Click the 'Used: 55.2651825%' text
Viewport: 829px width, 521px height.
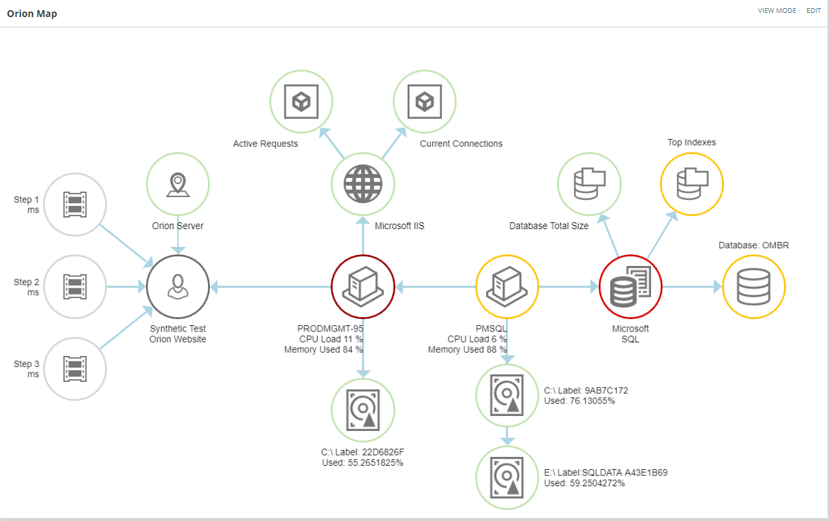(x=363, y=463)
